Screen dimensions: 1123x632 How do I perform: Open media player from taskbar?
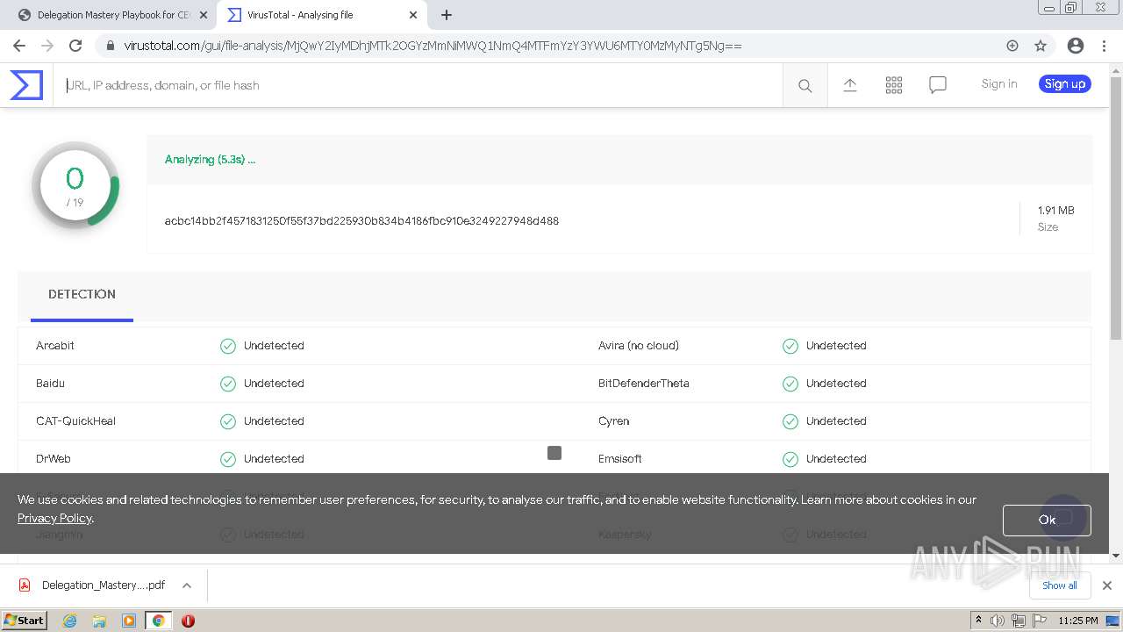click(129, 621)
